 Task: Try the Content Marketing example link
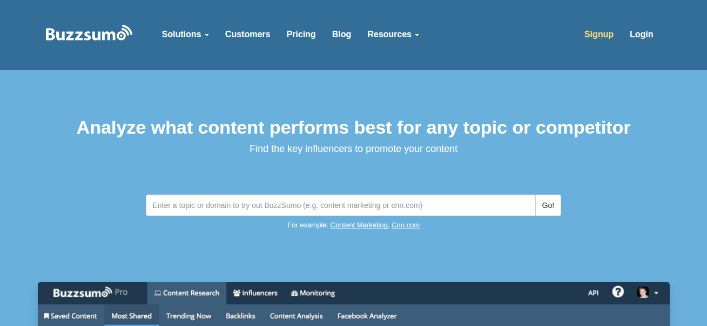[359, 225]
